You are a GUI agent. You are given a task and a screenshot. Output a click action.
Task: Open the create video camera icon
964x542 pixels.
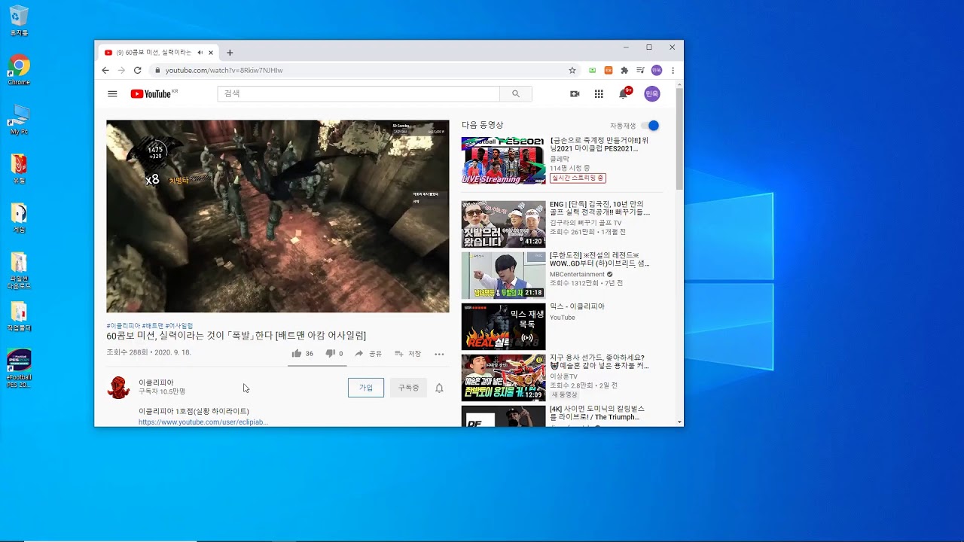[x=575, y=94]
